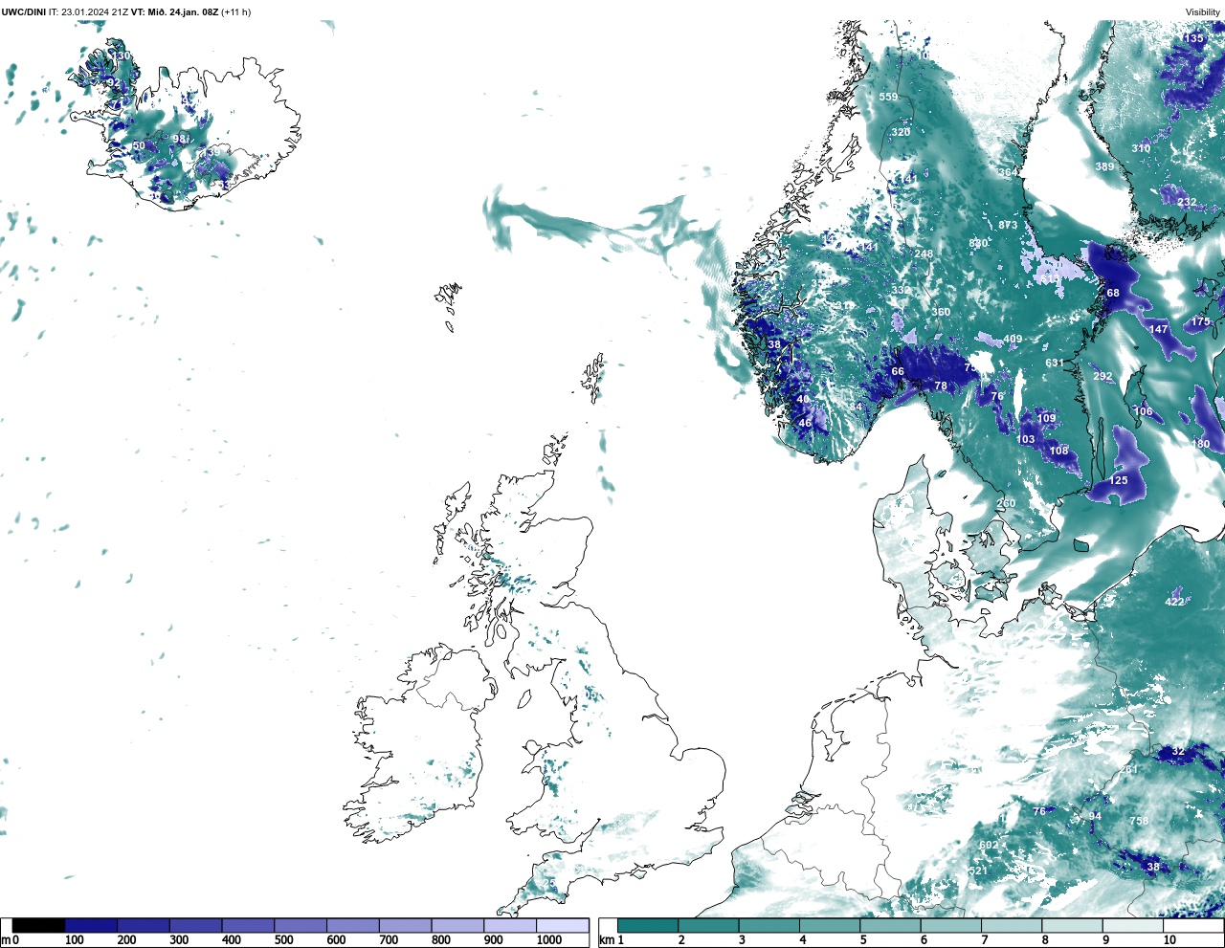Click the 'km 1' legend label
The width and height of the screenshot is (1225, 948).
612,940
